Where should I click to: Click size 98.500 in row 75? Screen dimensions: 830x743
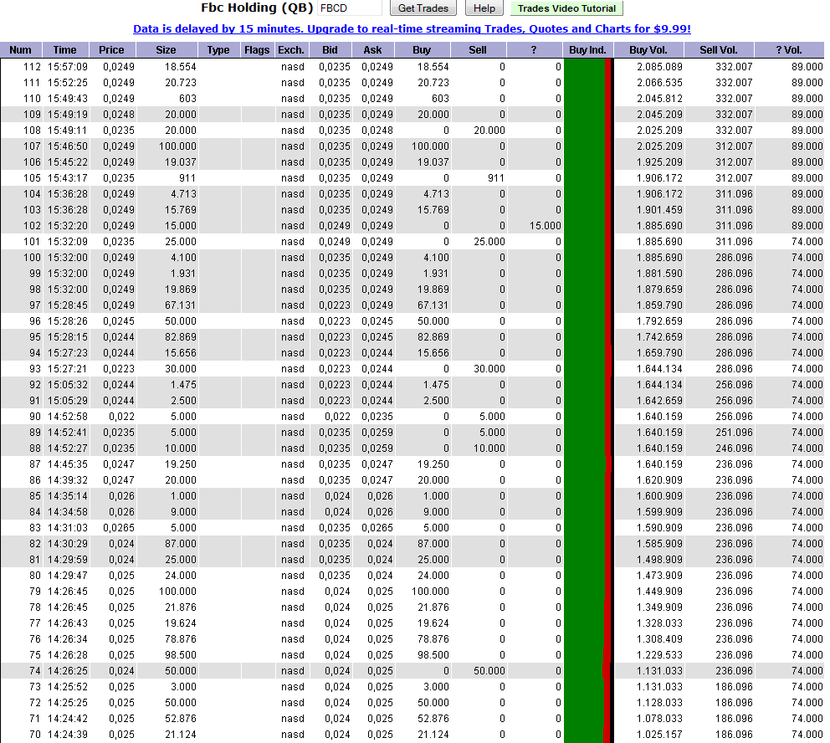pyautogui.click(x=181, y=654)
